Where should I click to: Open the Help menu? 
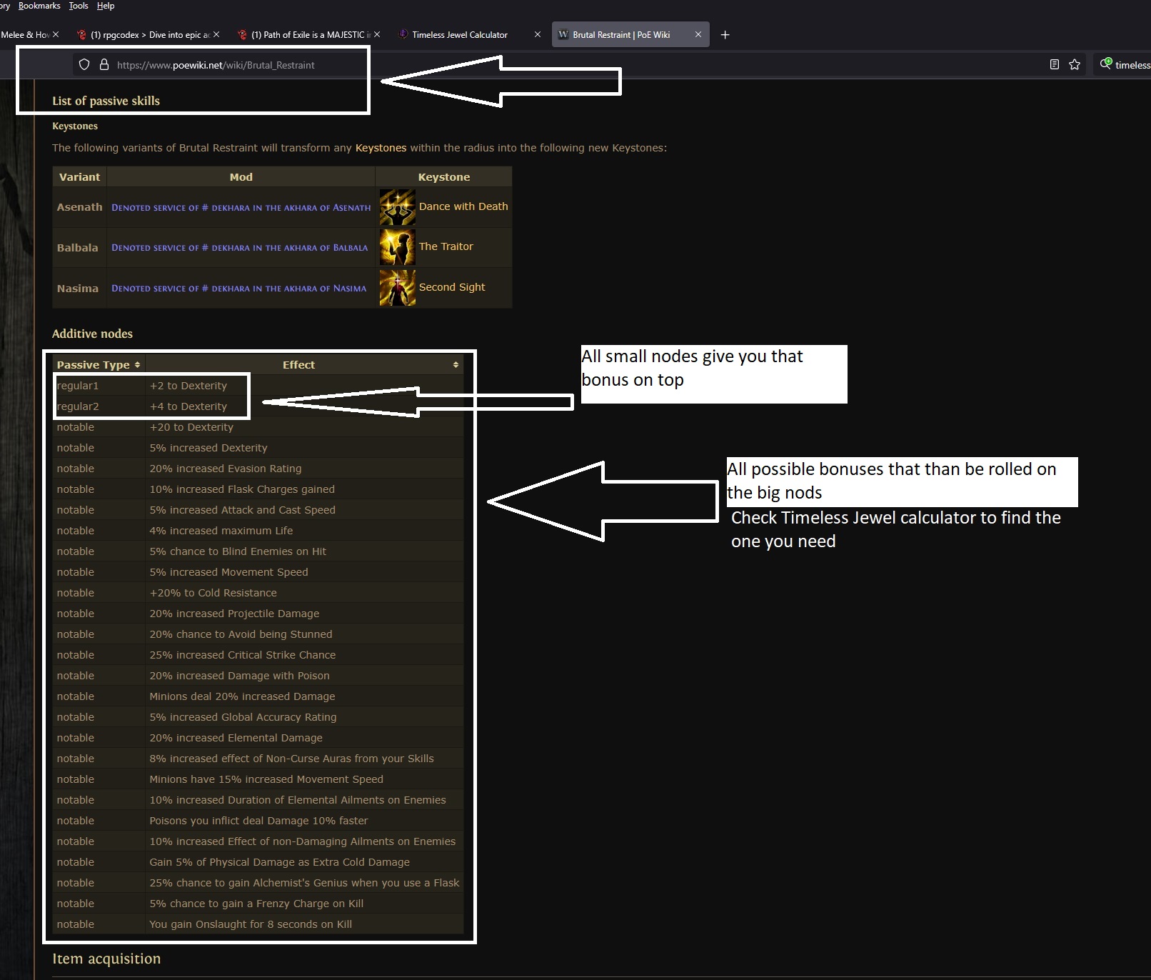click(106, 6)
